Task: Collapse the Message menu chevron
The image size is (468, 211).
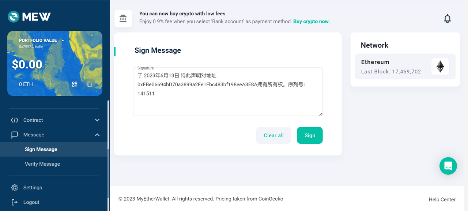Action: [97, 135]
